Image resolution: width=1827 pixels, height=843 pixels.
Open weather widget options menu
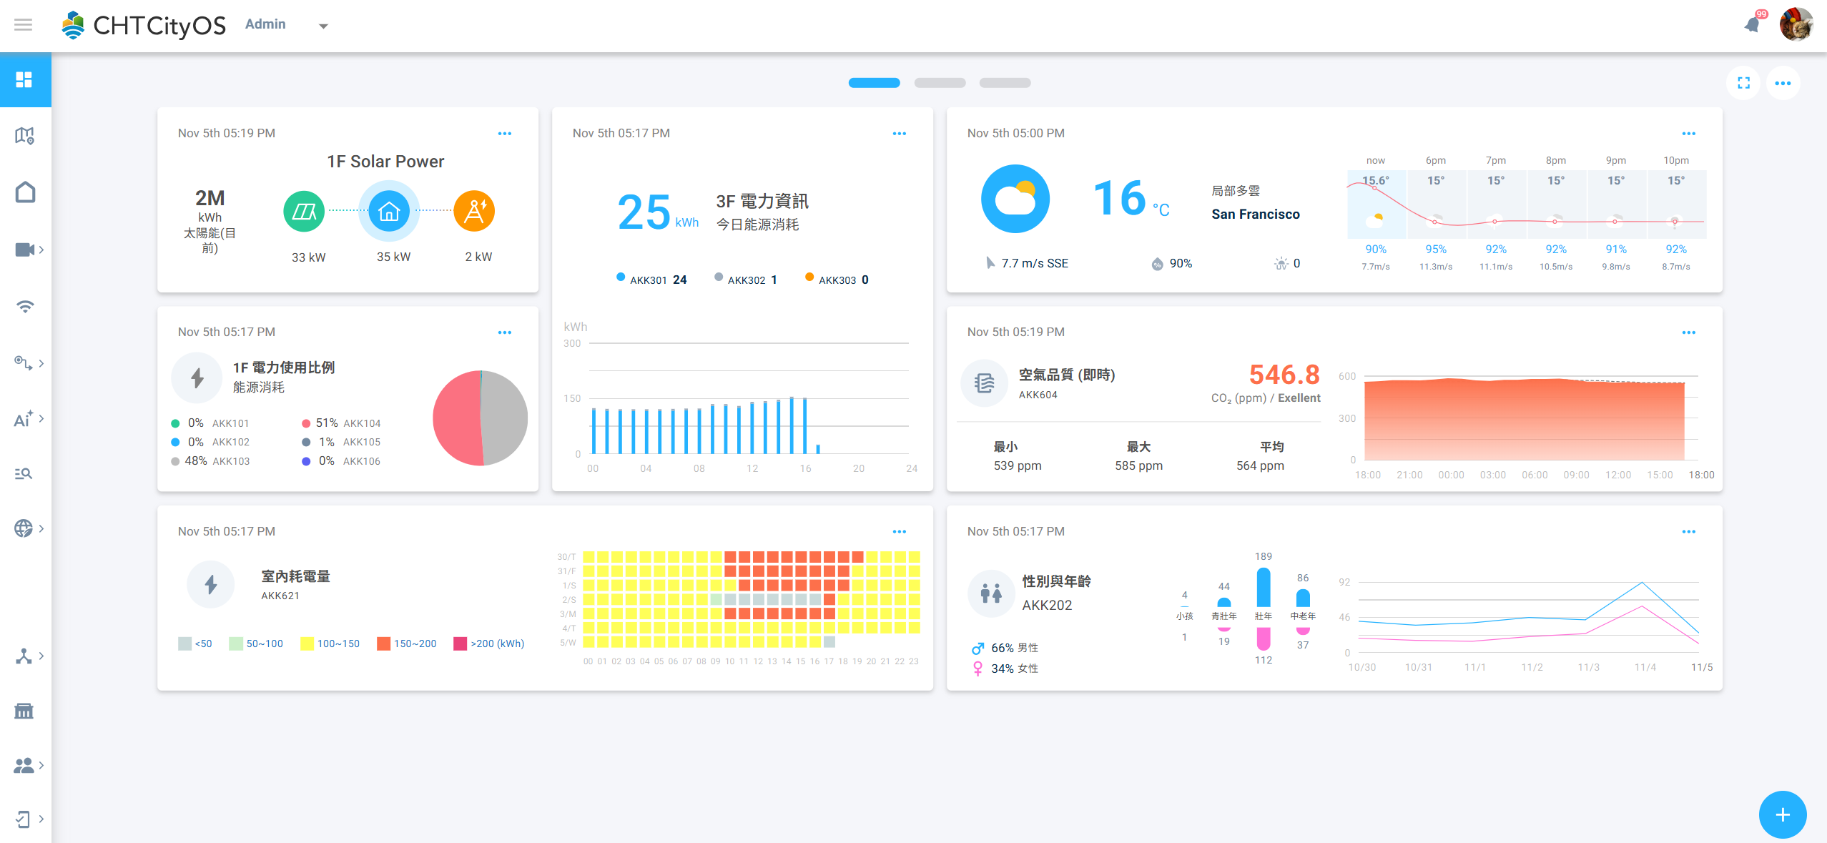click(x=1688, y=134)
